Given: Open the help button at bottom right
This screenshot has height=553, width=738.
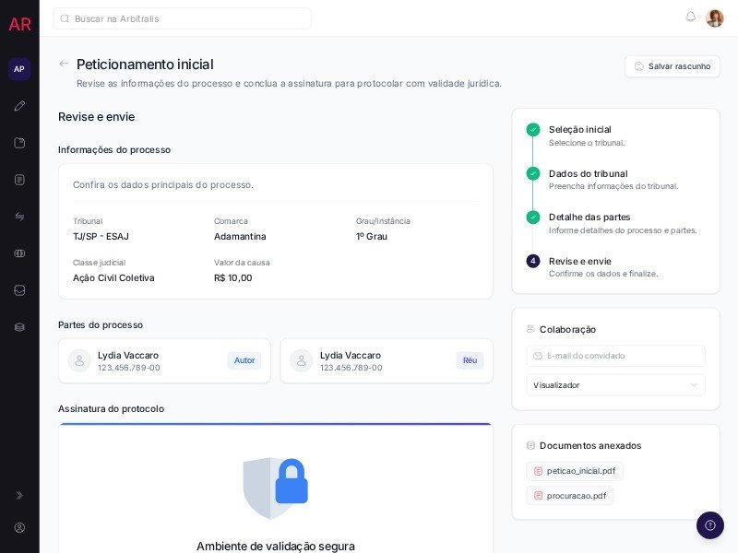Looking at the screenshot, I should click(709, 525).
